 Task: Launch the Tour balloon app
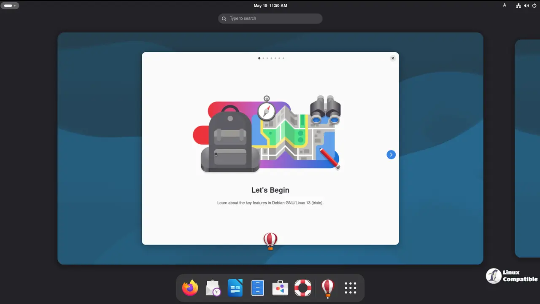327,288
